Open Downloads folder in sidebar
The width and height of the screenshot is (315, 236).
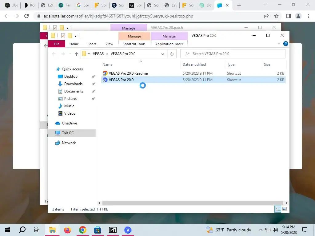coord(73,84)
